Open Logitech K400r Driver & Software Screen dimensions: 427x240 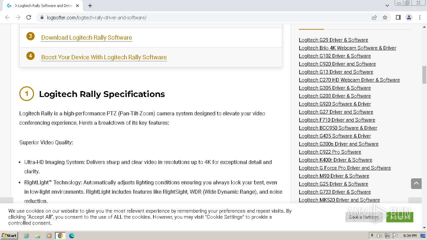pyautogui.click(x=336, y=160)
